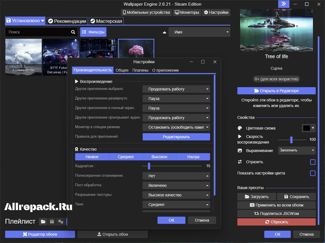Open the Workshop tab
This screenshot has height=243, width=325.
tap(106, 21)
